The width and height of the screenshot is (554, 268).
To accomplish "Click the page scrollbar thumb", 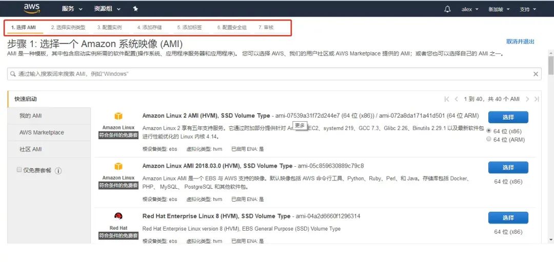I will click(551, 65).
